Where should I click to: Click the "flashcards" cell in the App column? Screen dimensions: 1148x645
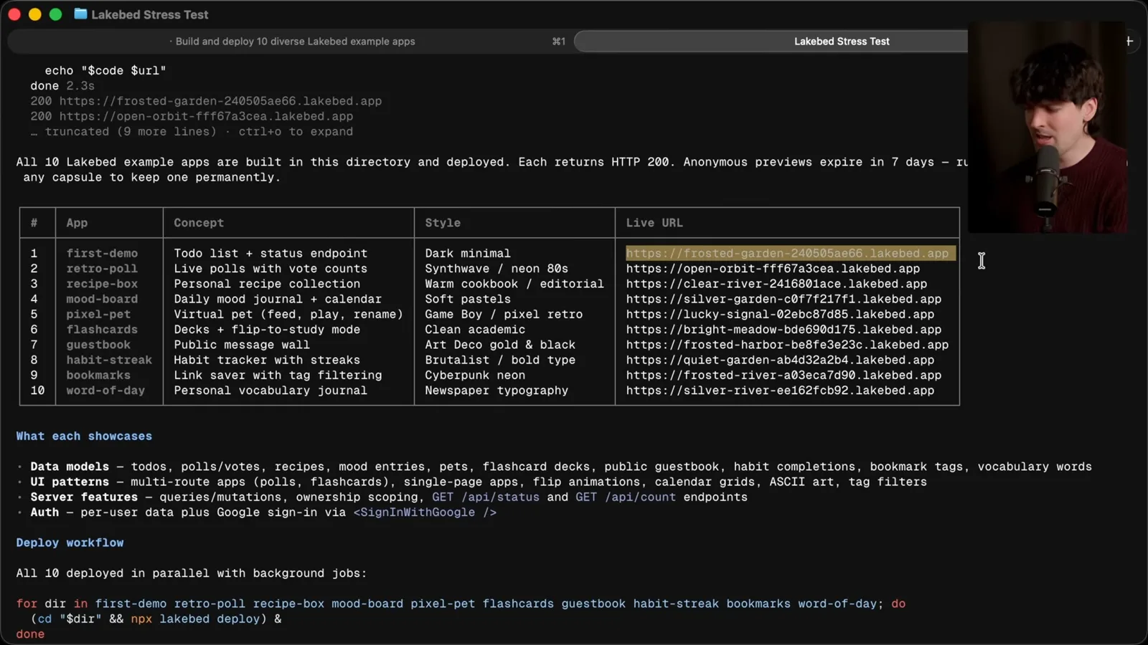102,330
